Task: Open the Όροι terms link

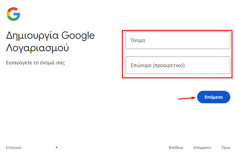Action: pyautogui.click(x=226, y=148)
